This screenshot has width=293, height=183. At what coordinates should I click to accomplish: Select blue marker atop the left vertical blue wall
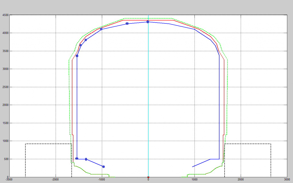click(x=77, y=56)
